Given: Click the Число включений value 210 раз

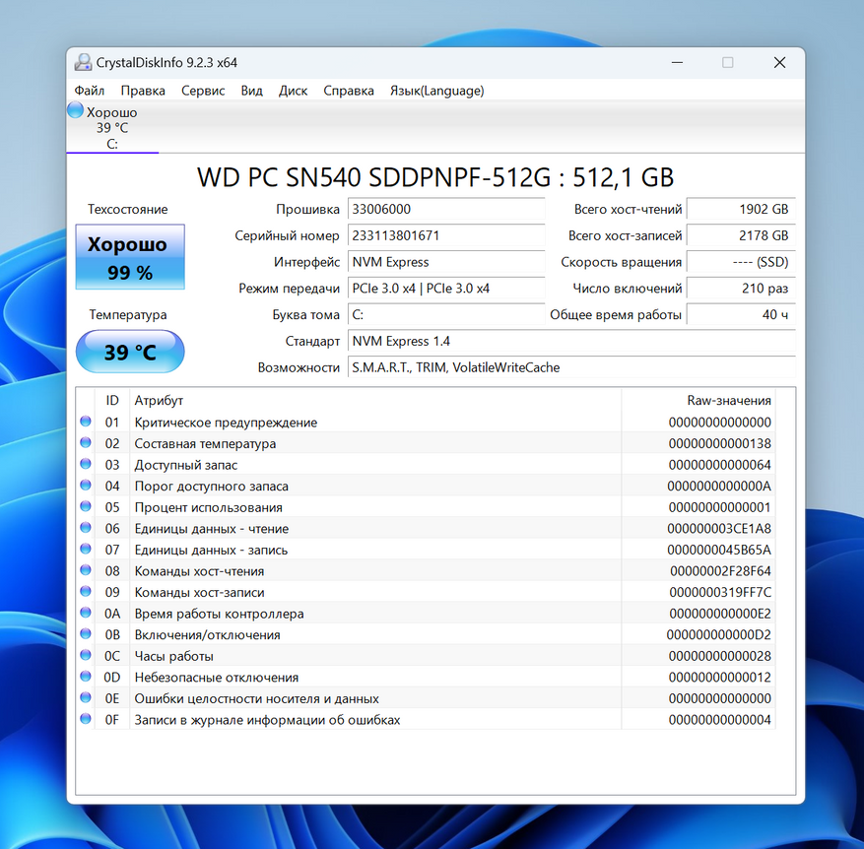Looking at the screenshot, I should tap(741, 289).
